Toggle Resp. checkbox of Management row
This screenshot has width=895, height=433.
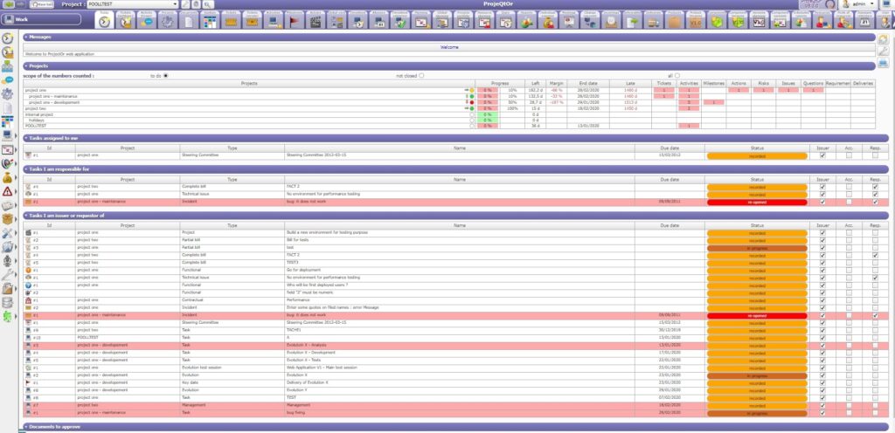(875, 405)
